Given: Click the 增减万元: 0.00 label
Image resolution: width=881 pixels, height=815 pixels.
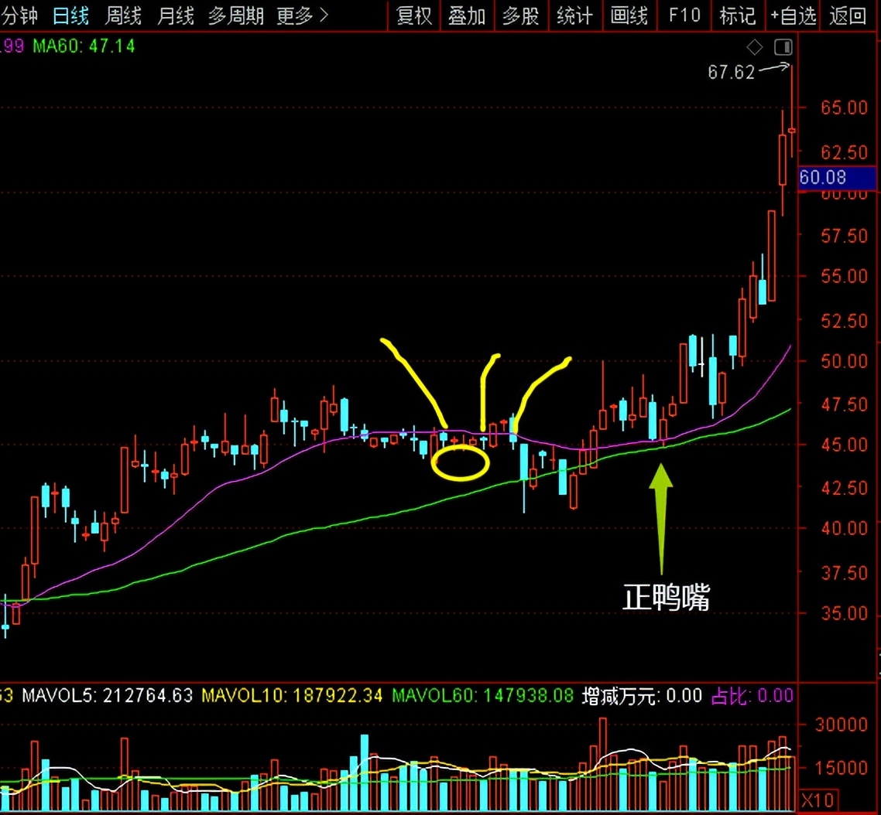Looking at the screenshot, I should coord(643,696).
